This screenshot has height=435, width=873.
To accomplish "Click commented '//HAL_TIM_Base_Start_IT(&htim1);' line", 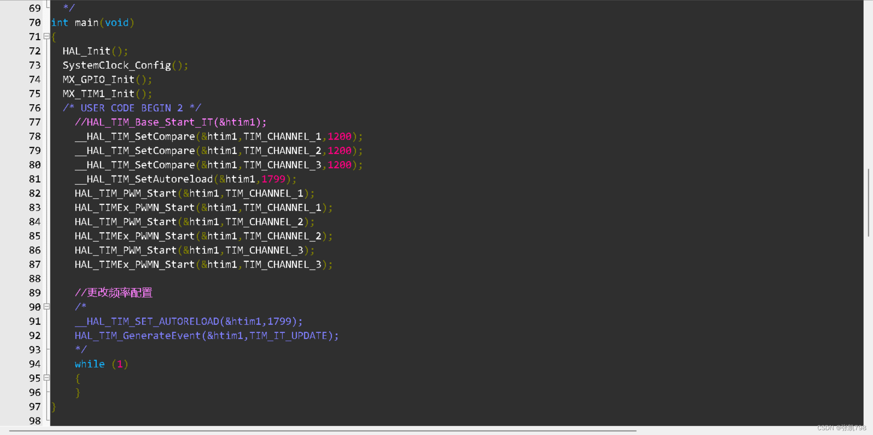I will (x=170, y=122).
